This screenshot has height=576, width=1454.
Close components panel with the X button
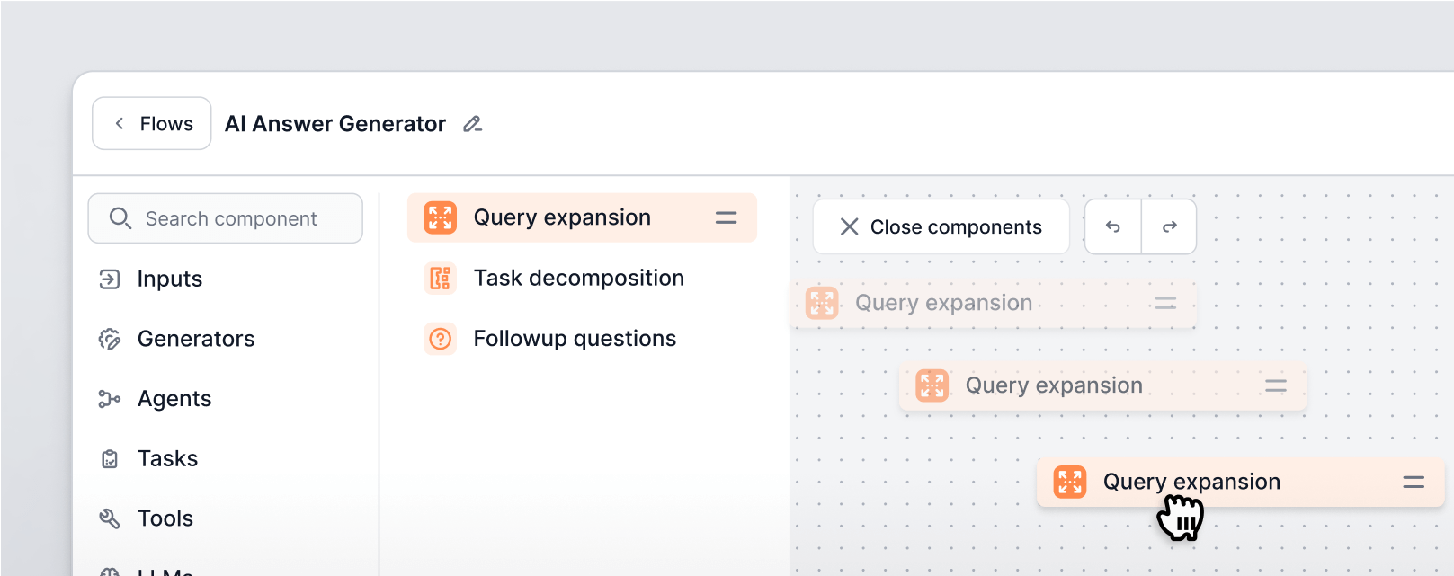coord(848,226)
